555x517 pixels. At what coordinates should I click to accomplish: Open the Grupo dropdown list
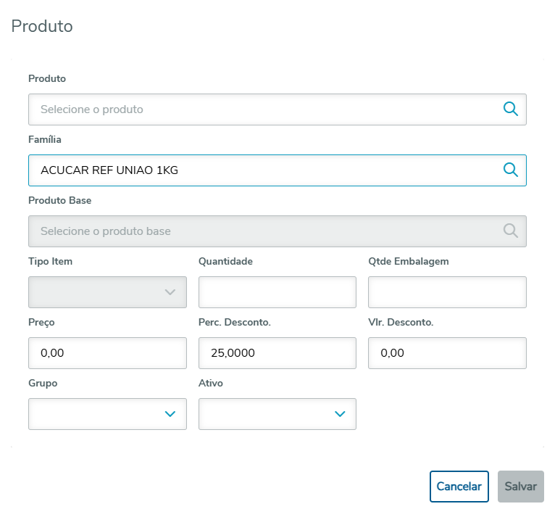point(107,414)
